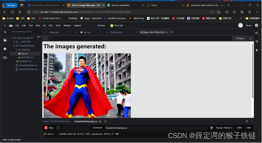Open Runner: Python 3 selector
Image resolution: width=262 pixels, height=143 pixels.
pyautogui.click(x=224, y=128)
